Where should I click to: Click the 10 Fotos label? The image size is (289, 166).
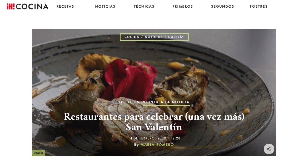coord(129,102)
